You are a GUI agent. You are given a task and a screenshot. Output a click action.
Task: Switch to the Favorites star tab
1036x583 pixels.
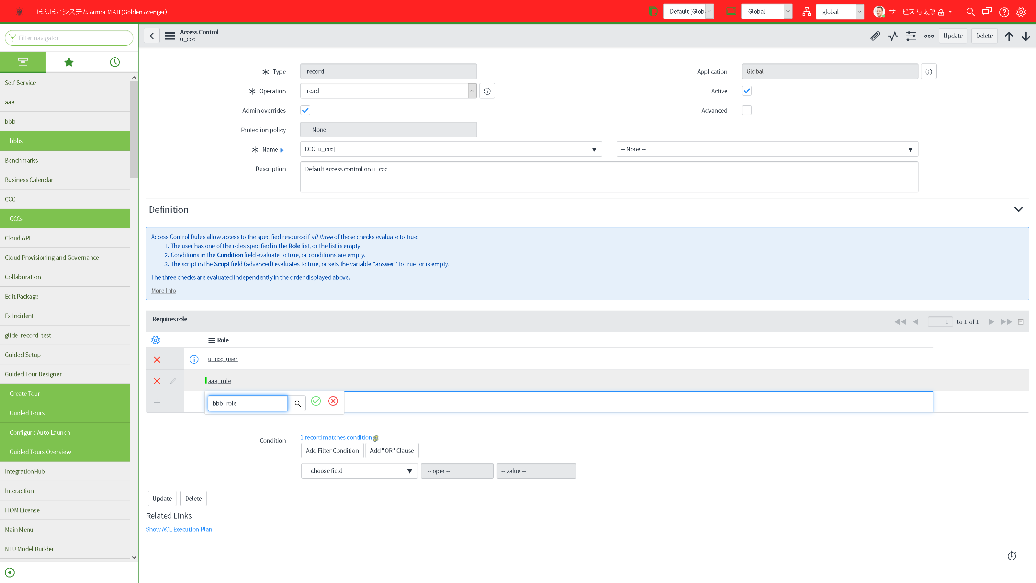coord(69,62)
